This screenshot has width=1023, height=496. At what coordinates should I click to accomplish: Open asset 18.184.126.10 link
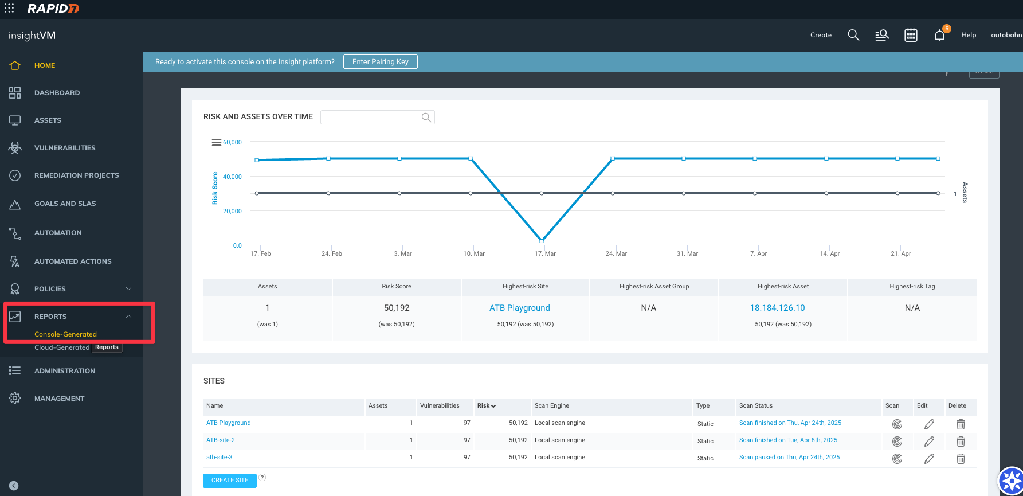point(777,308)
